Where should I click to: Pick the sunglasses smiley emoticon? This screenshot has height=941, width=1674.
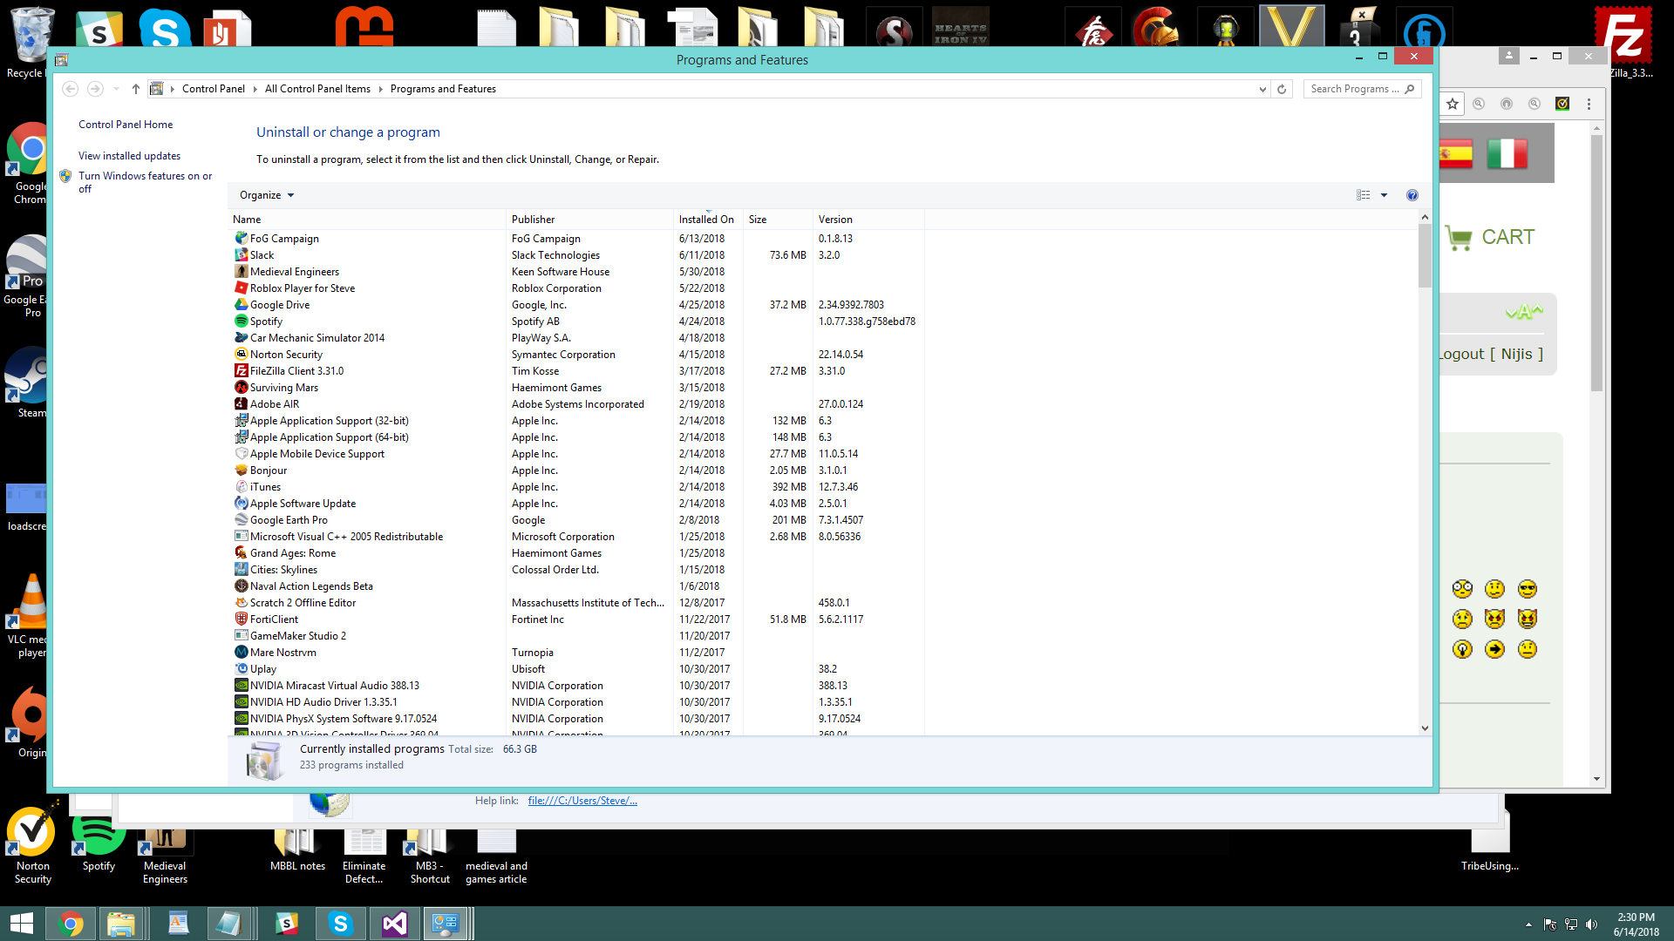coord(1528,589)
